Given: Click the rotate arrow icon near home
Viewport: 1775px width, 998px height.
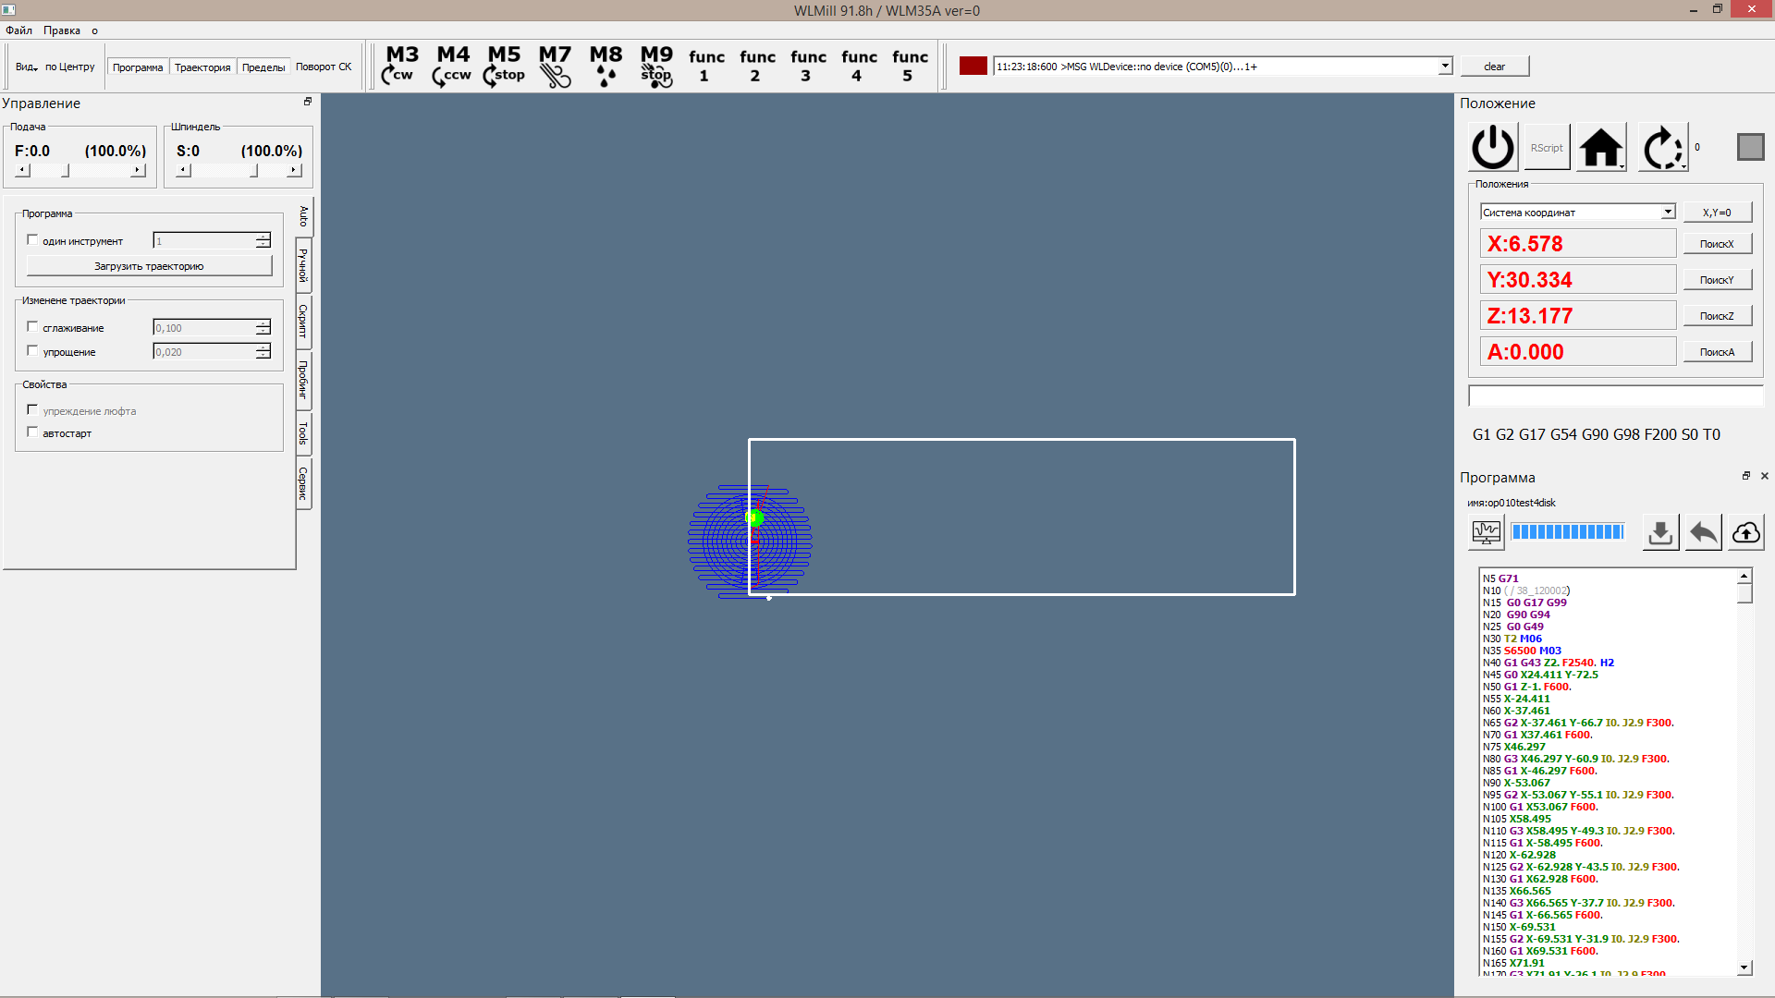Looking at the screenshot, I should coord(1661,148).
